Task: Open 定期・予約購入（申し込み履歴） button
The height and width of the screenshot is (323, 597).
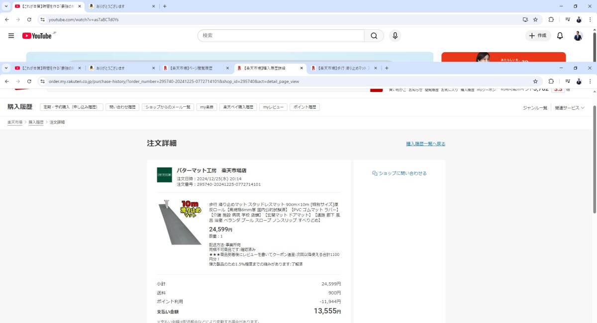Action: 72,107
